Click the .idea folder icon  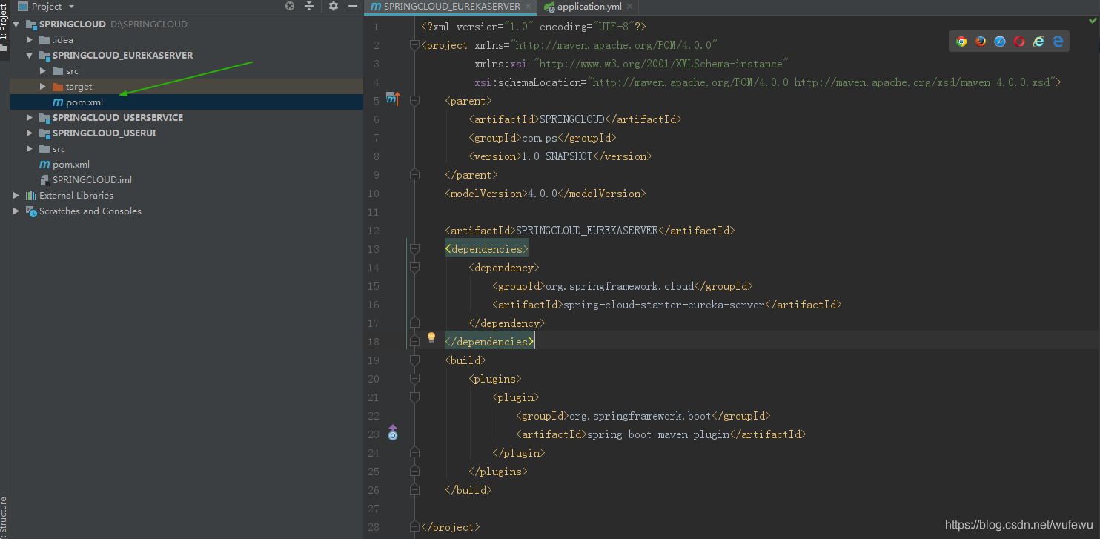44,40
